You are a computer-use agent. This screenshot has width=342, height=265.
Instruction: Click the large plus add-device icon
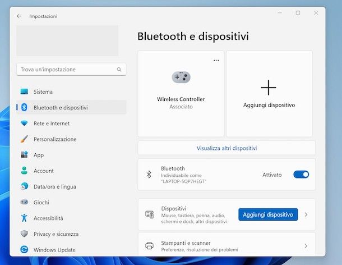pos(269,88)
